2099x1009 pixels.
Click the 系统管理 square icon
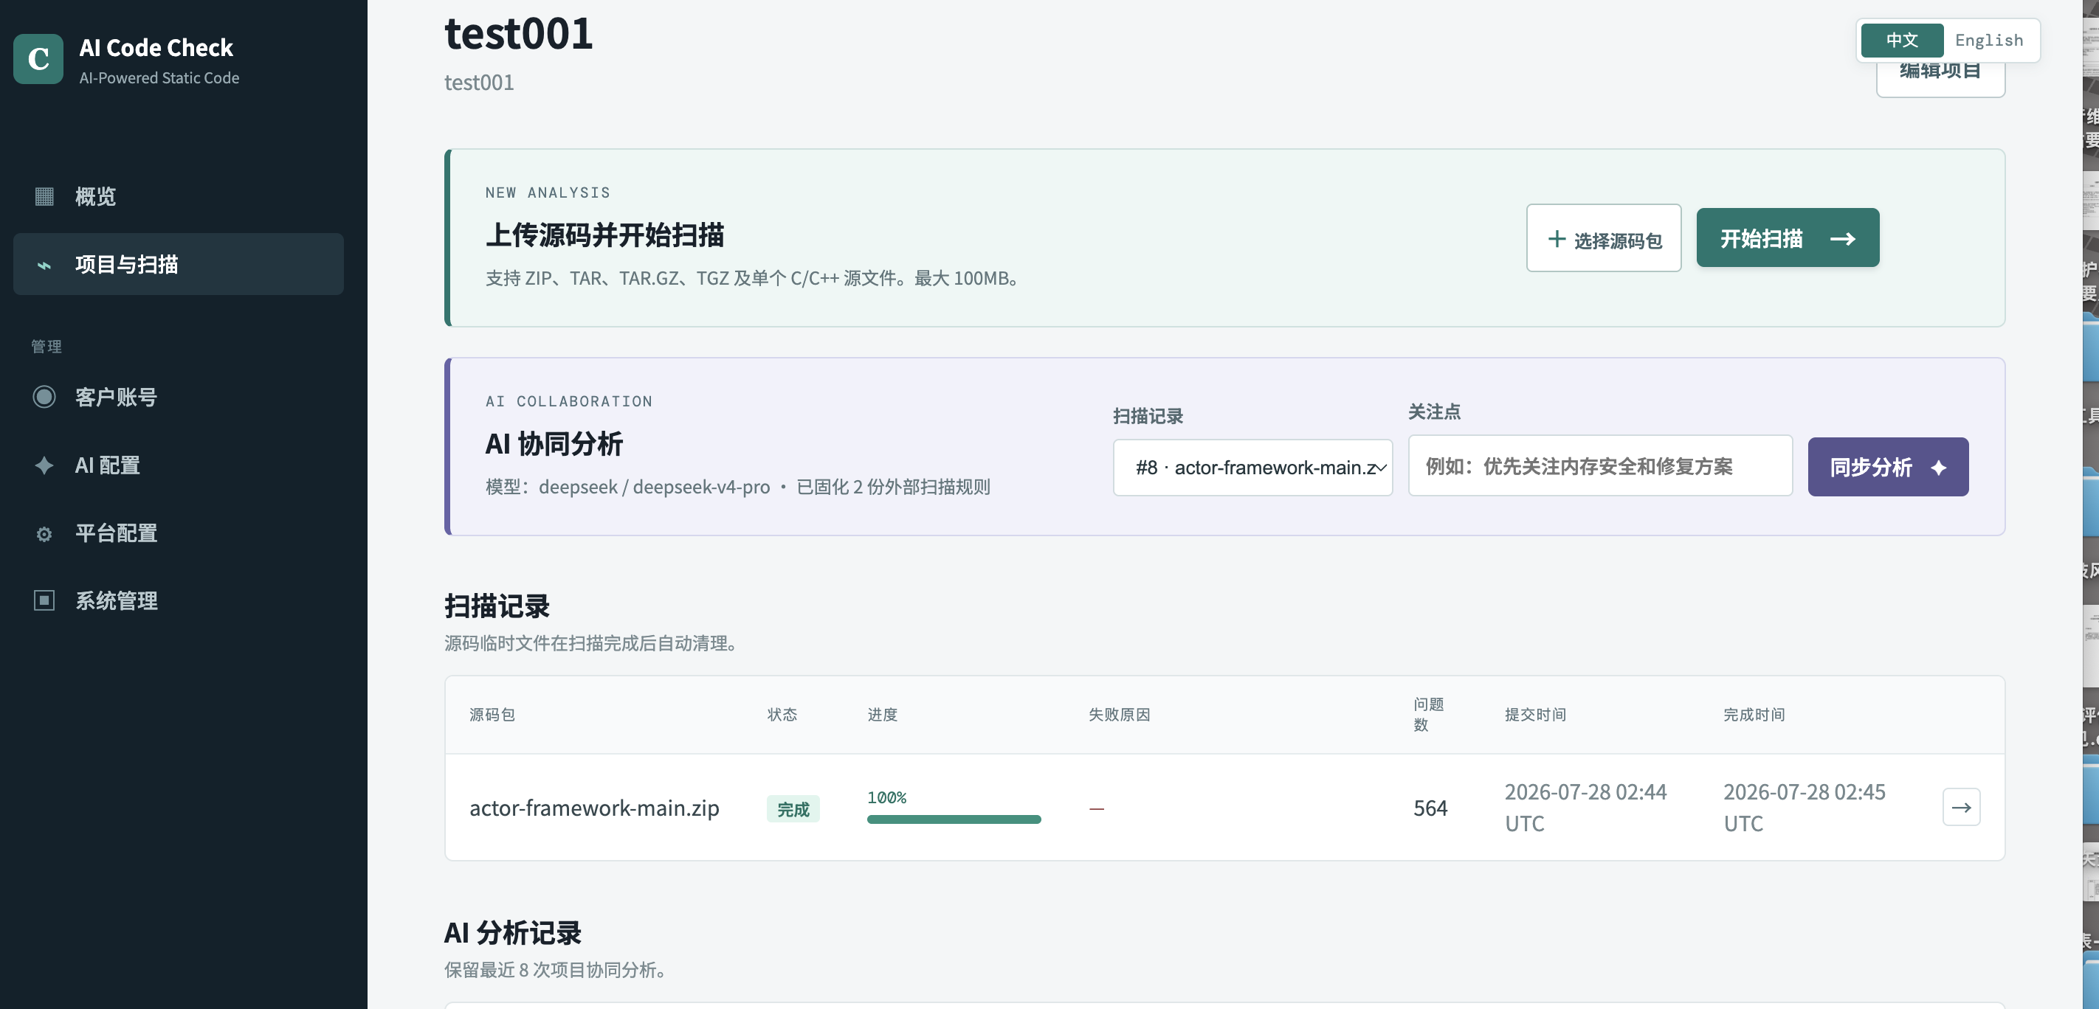tap(44, 600)
